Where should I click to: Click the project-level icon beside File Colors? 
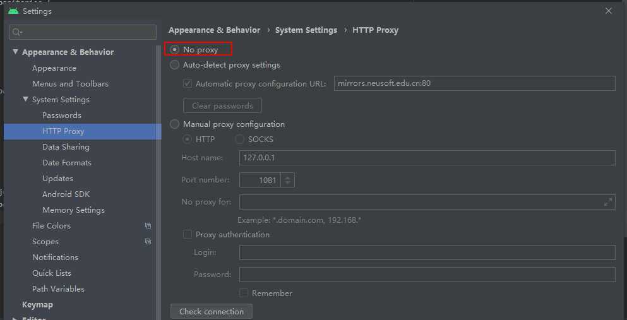tap(148, 226)
